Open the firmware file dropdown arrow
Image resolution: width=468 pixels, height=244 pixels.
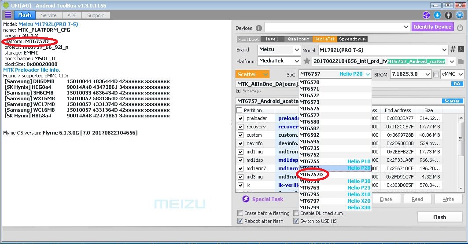tap(452, 62)
